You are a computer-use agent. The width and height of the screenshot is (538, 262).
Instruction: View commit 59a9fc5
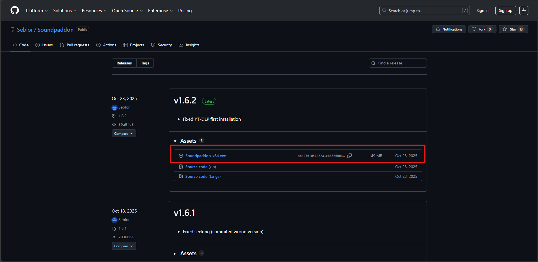pos(126,124)
